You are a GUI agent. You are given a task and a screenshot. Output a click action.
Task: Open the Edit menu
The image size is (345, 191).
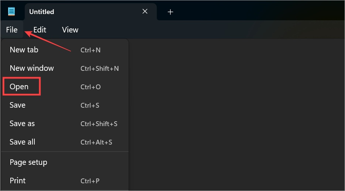click(40, 29)
